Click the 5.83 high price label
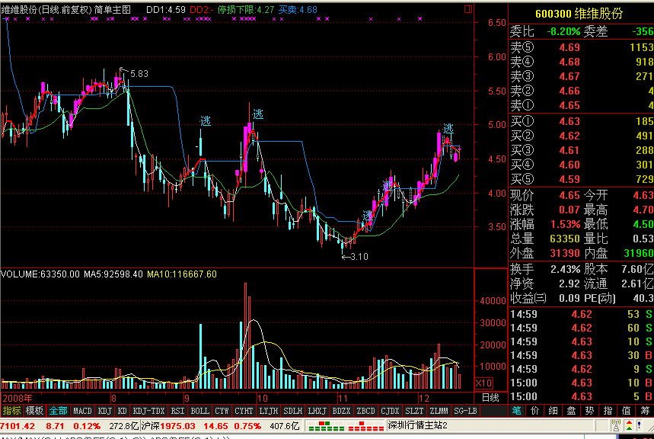The width and height of the screenshot is (654, 439). (x=139, y=73)
